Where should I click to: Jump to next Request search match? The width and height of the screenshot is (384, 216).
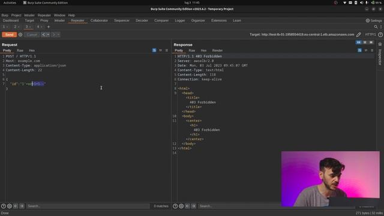[22, 206]
